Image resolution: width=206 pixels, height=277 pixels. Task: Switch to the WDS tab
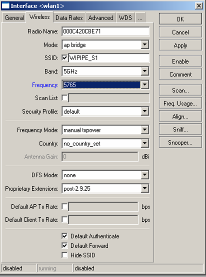(x=125, y=18)
